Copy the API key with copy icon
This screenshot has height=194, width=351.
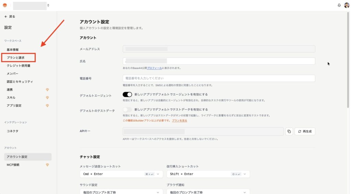[x=289, y=131]
